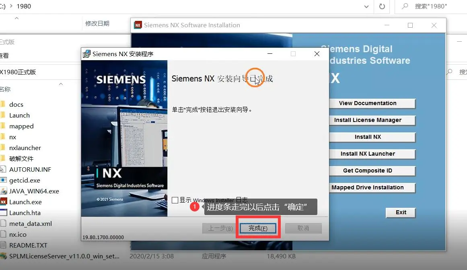Click the 2020/2/15 3:08 modified date

click(x=152, y=256)
